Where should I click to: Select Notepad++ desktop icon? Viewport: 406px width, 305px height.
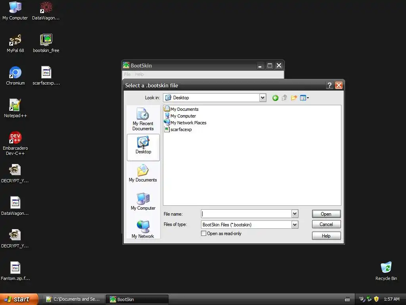pos(15,108)
